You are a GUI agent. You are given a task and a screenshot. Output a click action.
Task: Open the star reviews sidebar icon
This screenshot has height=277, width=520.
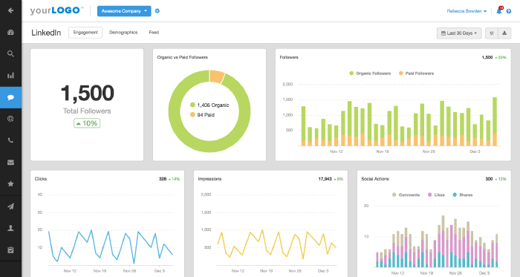(x=10, y=183)
